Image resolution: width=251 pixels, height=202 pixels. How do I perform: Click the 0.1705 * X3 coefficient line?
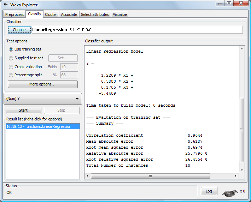tap(117, 87)
